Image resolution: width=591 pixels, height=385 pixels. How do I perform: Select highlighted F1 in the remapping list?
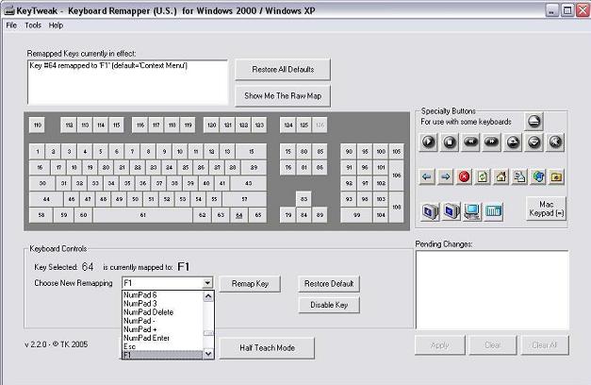pos(162,355)
